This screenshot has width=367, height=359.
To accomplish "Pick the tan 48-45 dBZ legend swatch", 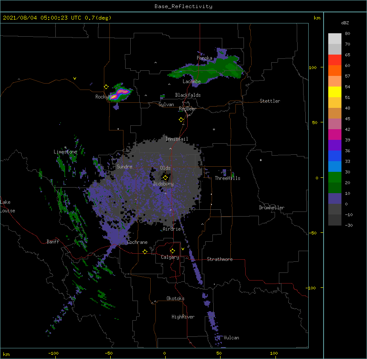I will (335, 113).
